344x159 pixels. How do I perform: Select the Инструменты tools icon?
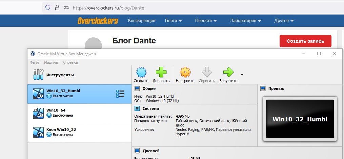38,75
